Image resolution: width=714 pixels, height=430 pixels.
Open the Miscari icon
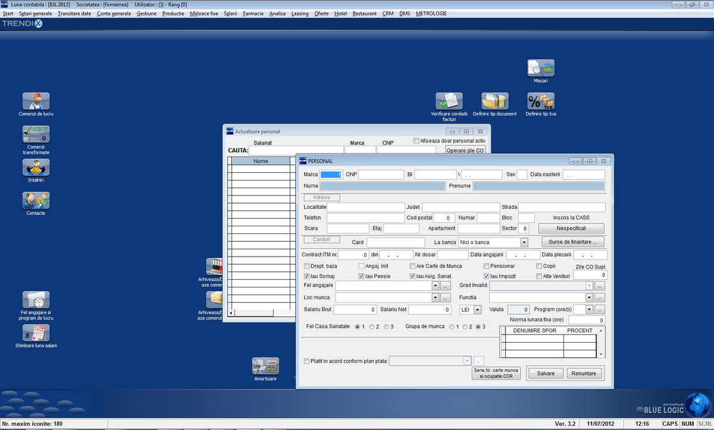pos(540,67)
